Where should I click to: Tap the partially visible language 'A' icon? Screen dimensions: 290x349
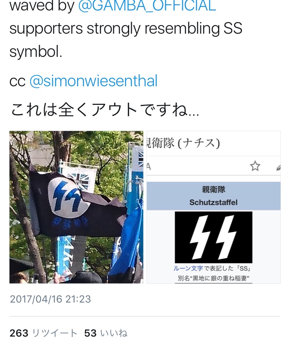148,166
